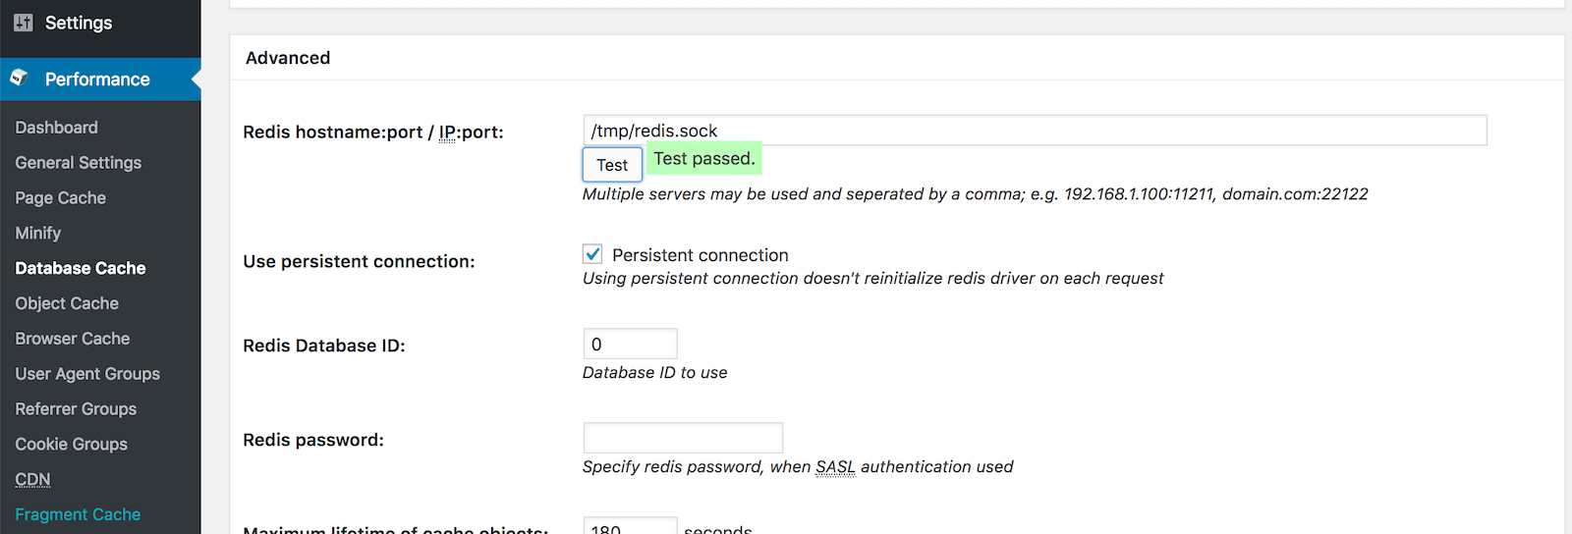Open User Agent Groups page
This screenshot has width=1572, height=534.
(86, 374)
